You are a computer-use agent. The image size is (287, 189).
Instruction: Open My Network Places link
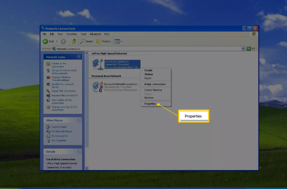click(x=62, y=131)
